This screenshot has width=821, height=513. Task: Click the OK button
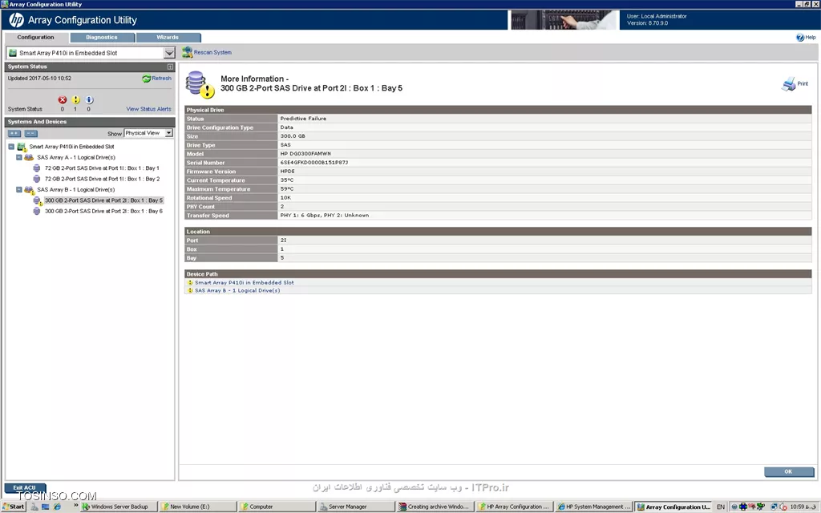point(789,472)
